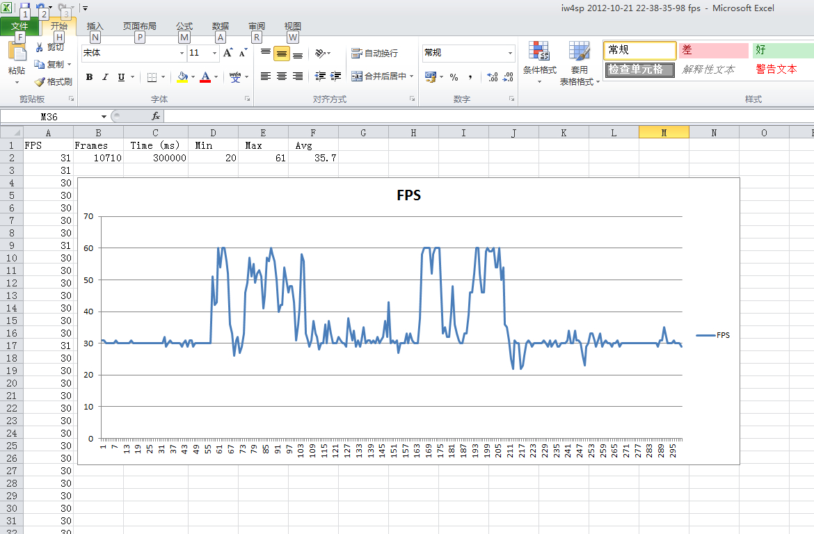Click the Cut (剪切) scissors button
The image size is (814, 534).
tap(49, 47)
